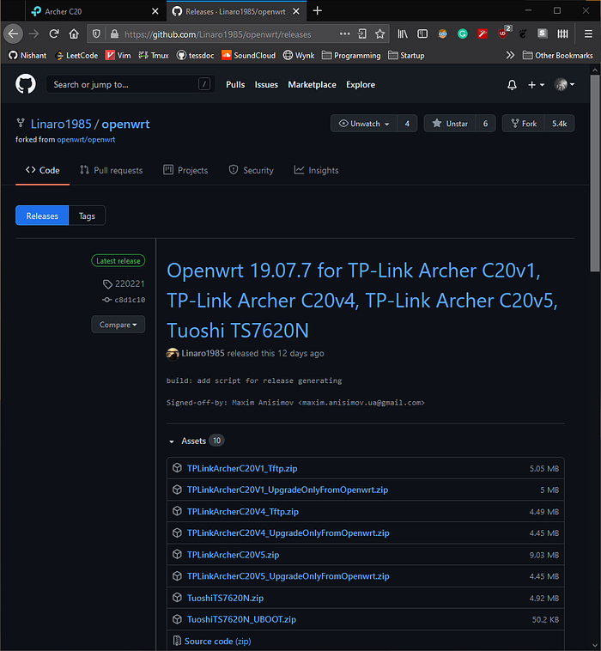
Task: Click file icon beside Source code (zip)
Action: tap(177, 641)
